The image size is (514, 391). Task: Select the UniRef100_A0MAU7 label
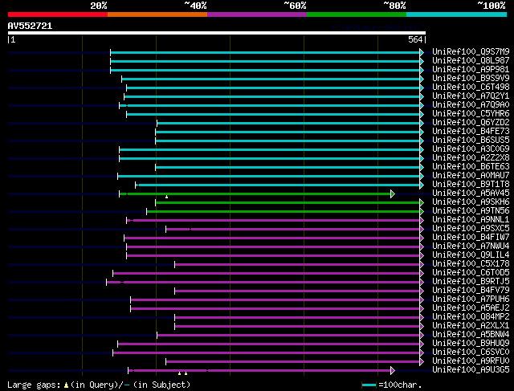471,176
